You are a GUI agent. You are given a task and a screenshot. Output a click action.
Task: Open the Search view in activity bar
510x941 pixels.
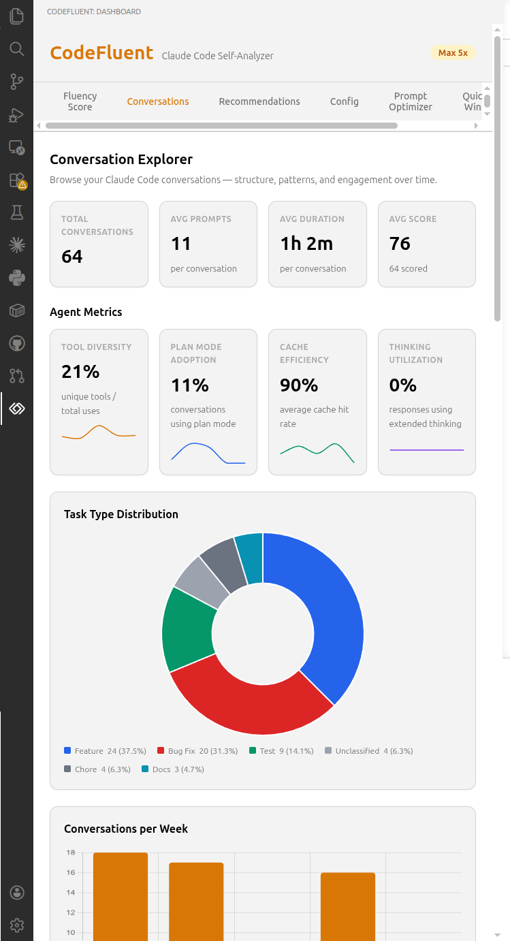click(16, 49)
